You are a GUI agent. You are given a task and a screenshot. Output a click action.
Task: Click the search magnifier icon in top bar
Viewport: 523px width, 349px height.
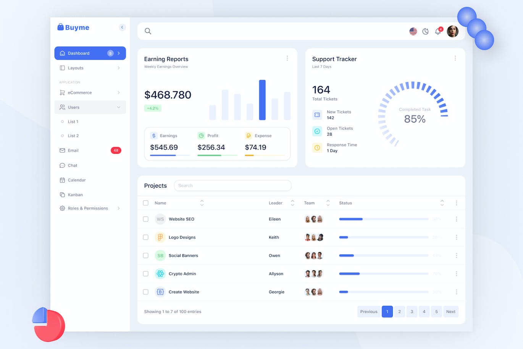(148, 31)
